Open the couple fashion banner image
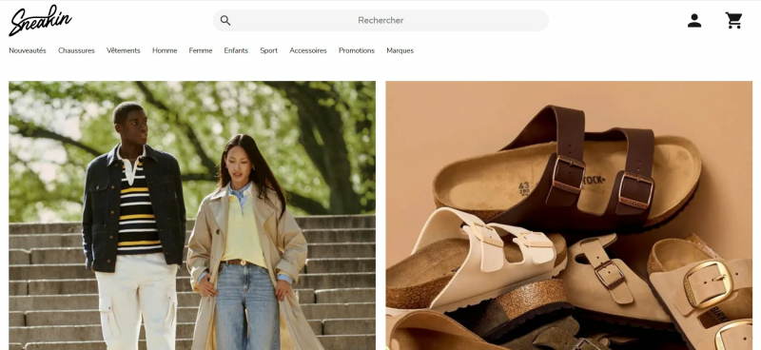The width and height of the screenshot is (761, 350). [192, 216]
